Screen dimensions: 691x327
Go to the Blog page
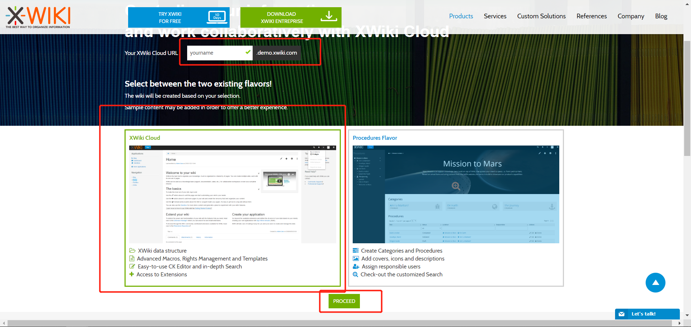(661, 16)
